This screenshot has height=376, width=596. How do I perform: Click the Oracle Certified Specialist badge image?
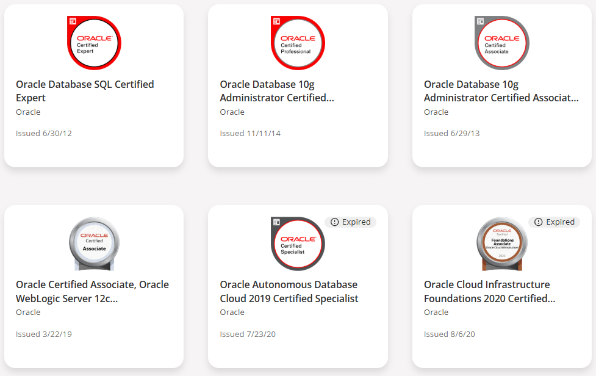click(x=298, y=244)
